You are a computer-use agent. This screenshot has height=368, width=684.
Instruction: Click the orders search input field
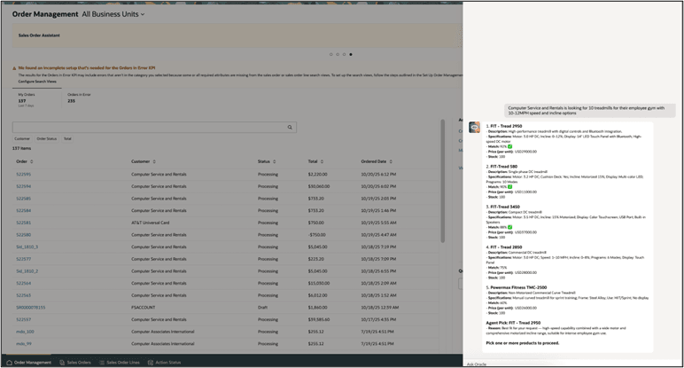pos(148,128)
